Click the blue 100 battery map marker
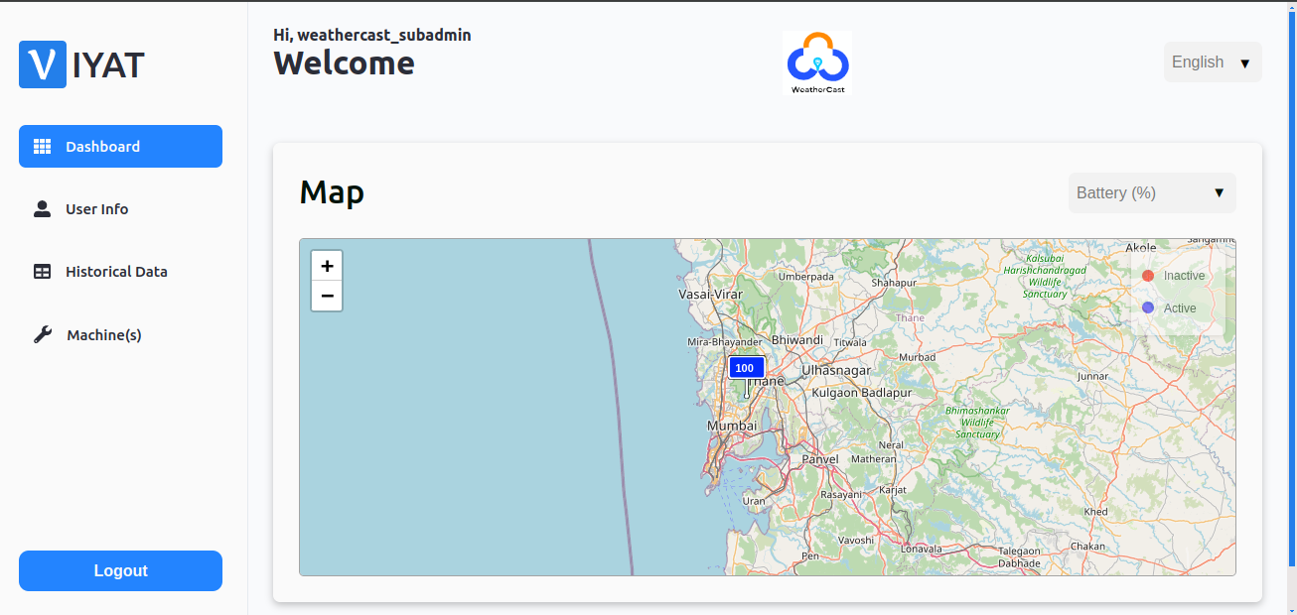This screenshot has height=615, width=1297. pyautogui.click(x=746, y=368)
